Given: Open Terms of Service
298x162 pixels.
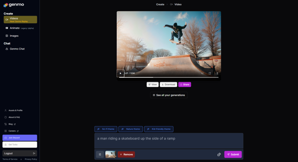Looking at the screenshot, I should point(10,159).
